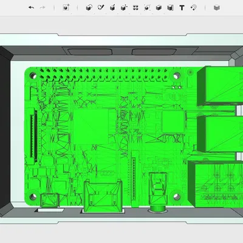Open the Combine solid cube tool
The width and height of the screenshot is (243, 243).
(x=159, y=8)
